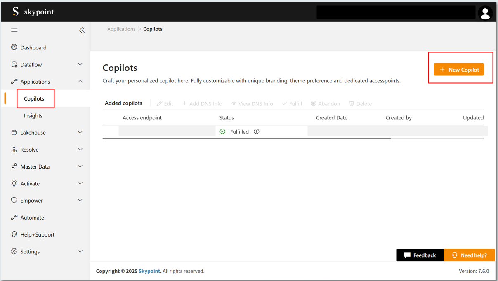Viewport: 498px width, 281px height.
Task: Select the Copilots sidebar item
Action: (34, 99)
